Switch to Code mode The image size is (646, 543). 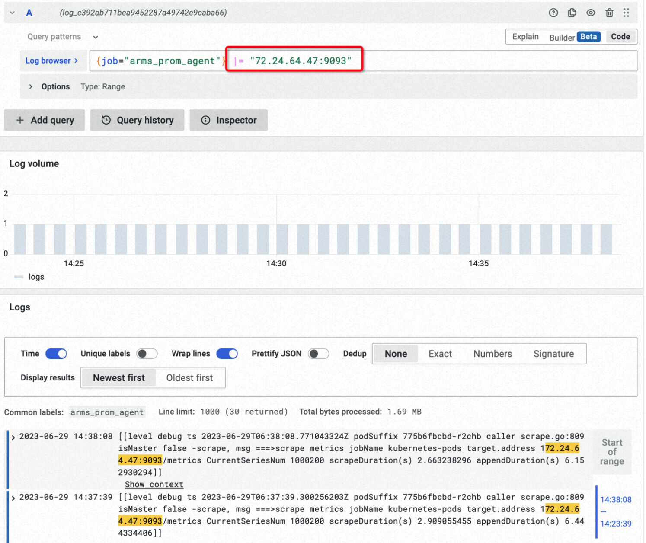pos(620,37)
